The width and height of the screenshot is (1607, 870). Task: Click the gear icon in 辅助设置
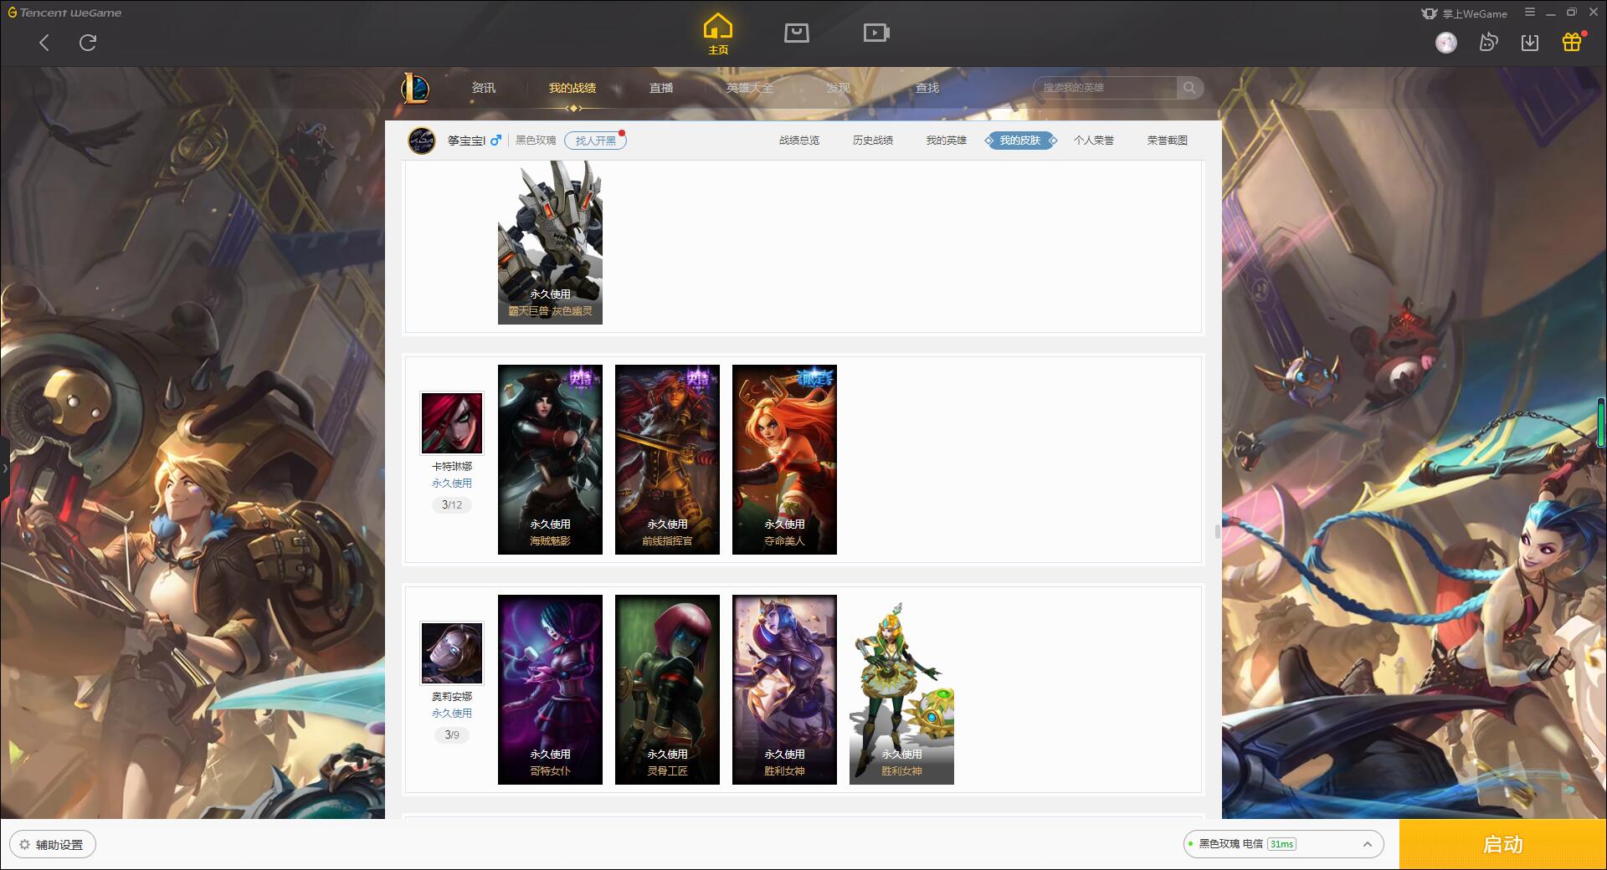click(24, 845)
